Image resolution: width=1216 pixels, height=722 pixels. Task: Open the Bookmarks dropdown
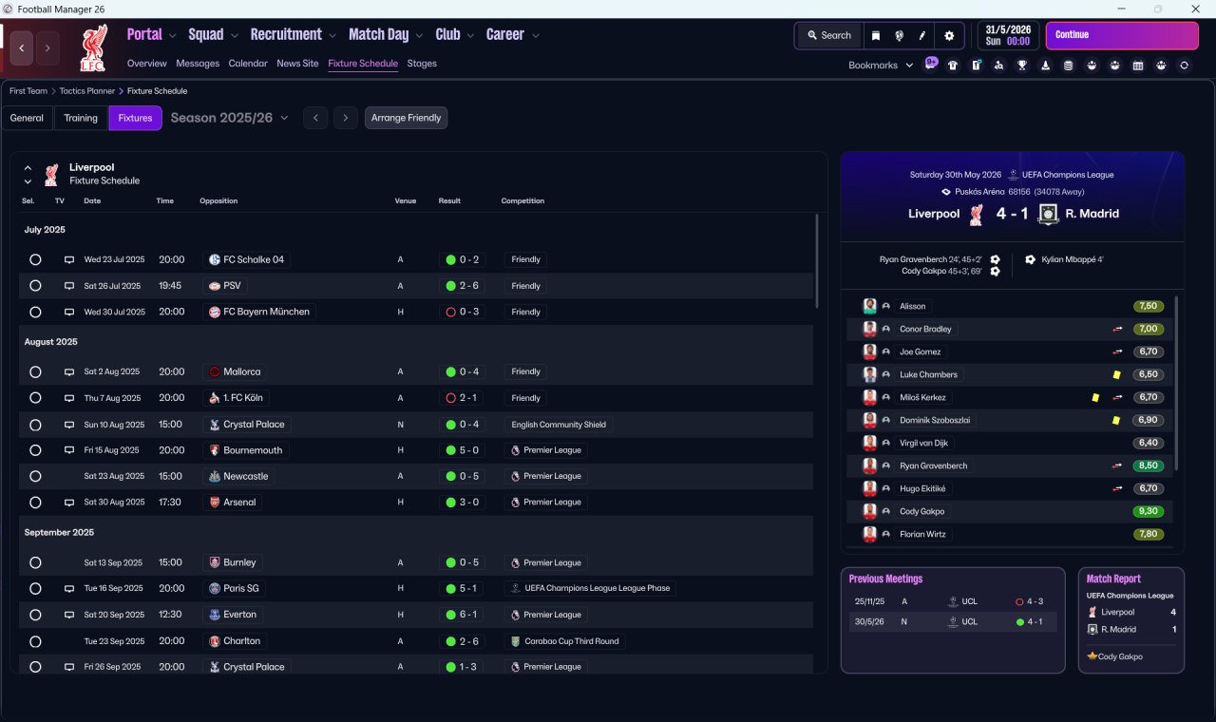(881, 66)
